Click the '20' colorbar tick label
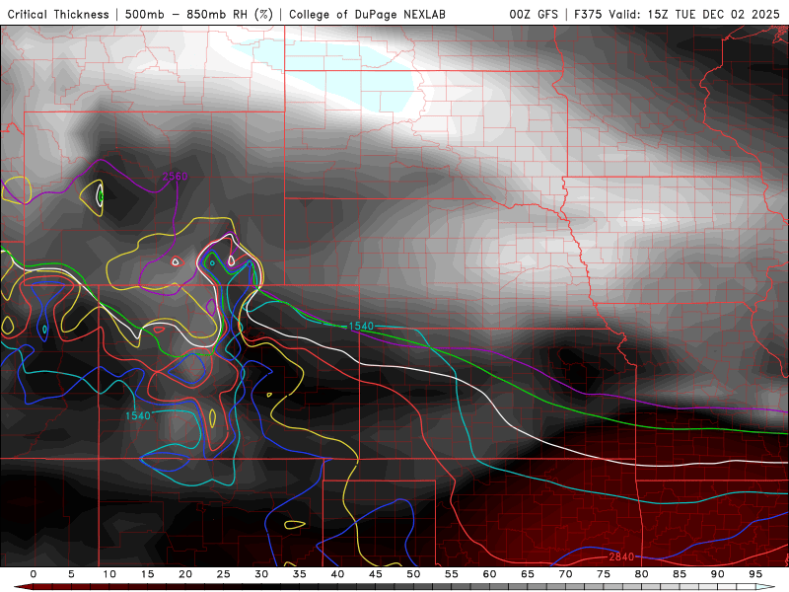 (x=185, y=574)
